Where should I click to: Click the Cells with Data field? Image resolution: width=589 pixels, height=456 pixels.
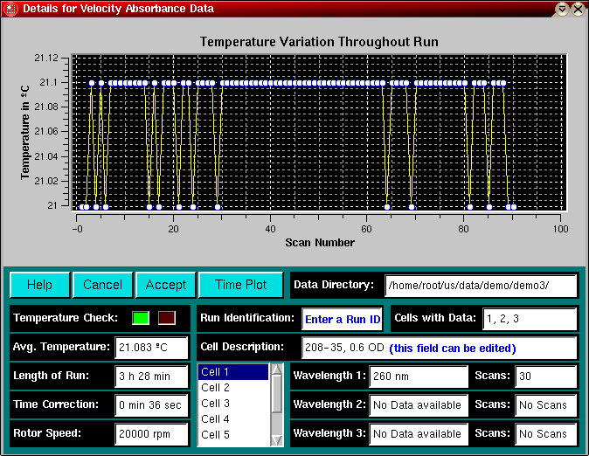tap(530, 319)
